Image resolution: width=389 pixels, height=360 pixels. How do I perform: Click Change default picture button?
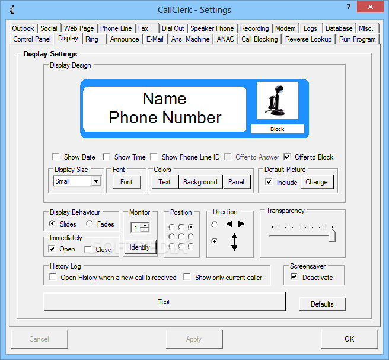pyautogui.click(x=317, y=182)
